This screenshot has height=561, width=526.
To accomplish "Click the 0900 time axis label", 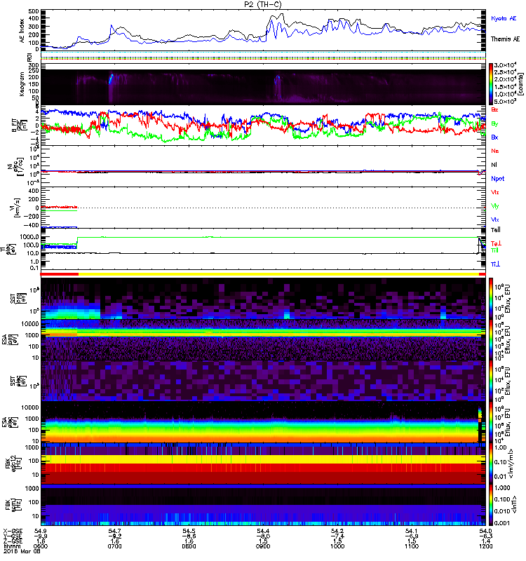I will [x=263, y=546].
